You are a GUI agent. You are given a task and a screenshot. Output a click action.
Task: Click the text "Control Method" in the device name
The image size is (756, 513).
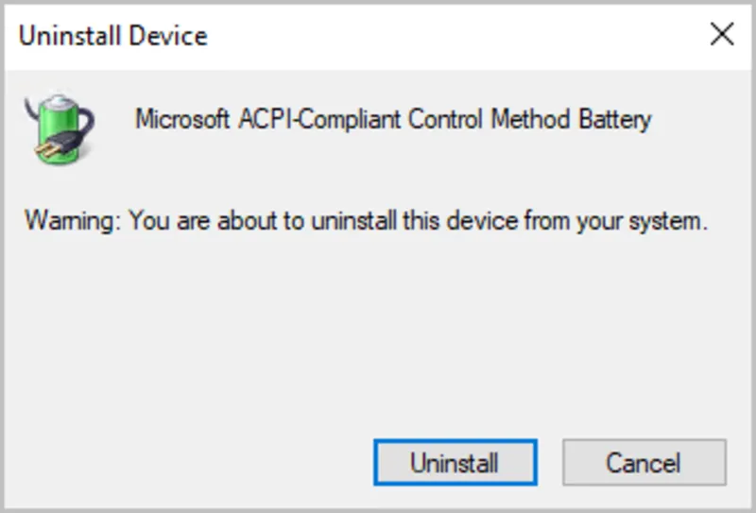click(x=489, y=119)
